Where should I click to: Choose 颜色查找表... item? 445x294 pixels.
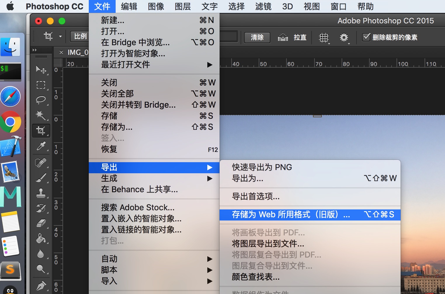tap(310, 277)
